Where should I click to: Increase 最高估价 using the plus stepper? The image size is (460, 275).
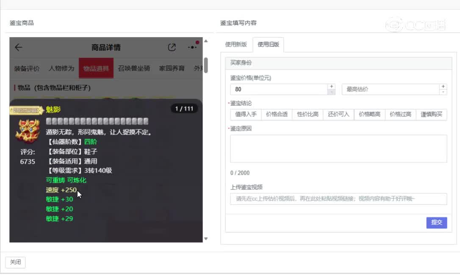click(x=443, y=86)
